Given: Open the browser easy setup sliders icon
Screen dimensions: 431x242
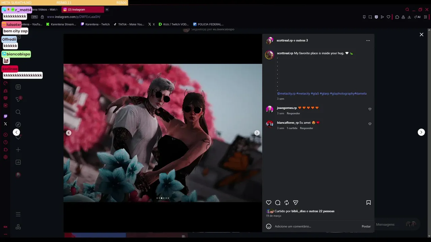Looking at the screenshot, I should (x=426, y=17).
